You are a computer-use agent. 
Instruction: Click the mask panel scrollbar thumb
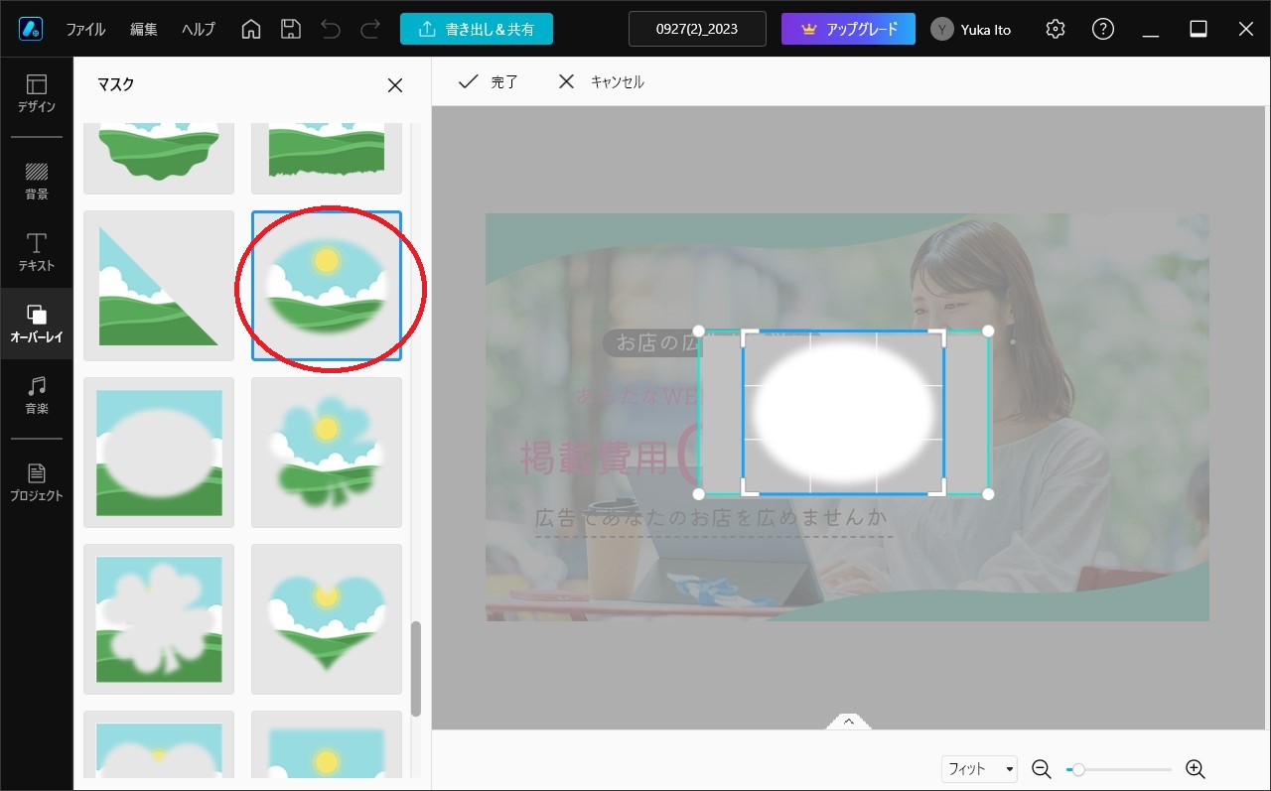pos(416,669)
